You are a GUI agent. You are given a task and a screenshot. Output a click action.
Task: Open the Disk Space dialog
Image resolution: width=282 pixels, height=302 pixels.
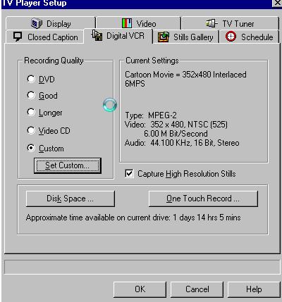pos(70,199)
